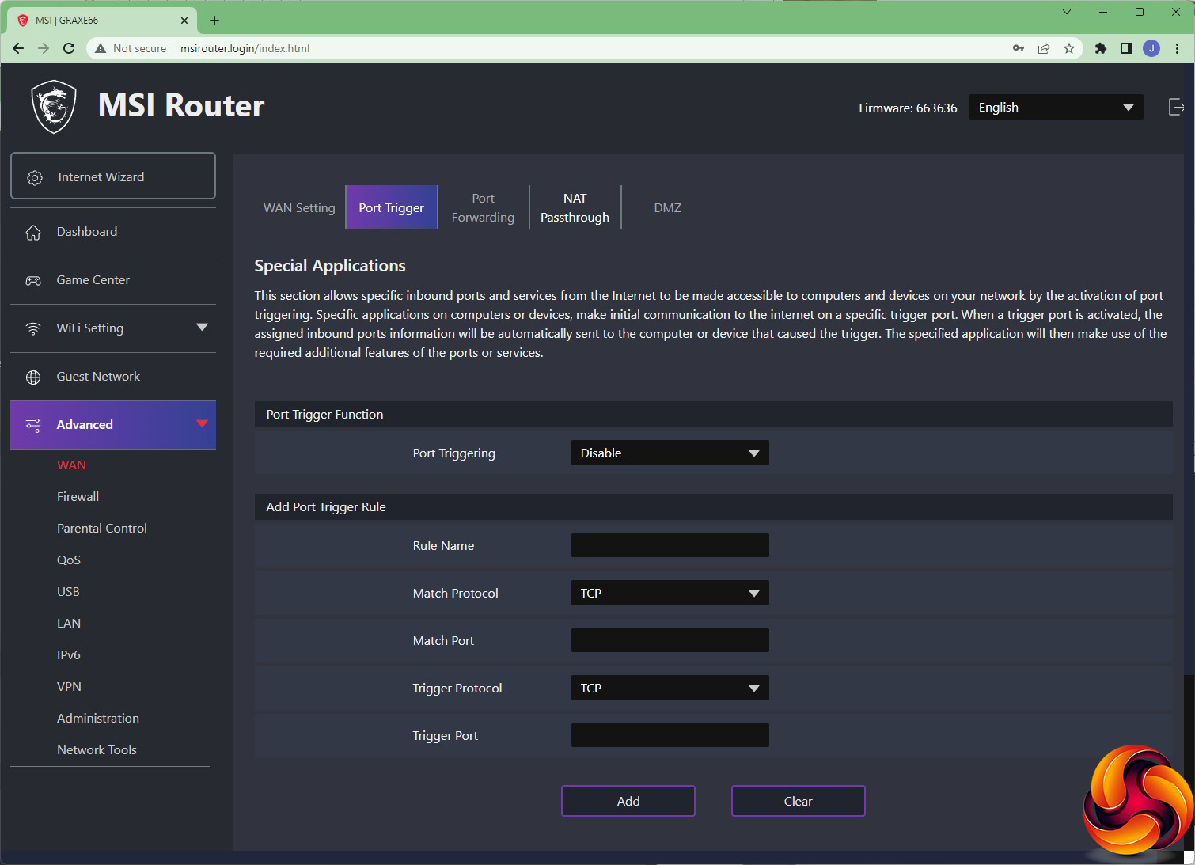Open Internet Wizard with the gear icon

[35, 177]
